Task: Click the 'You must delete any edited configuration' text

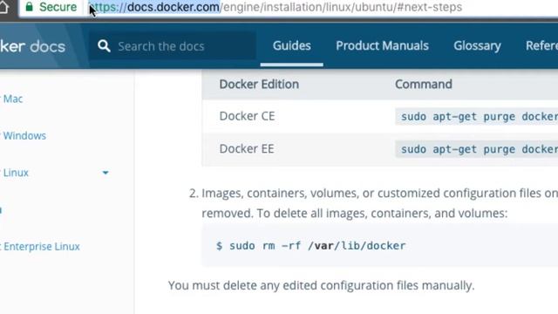Action: [x=322, y=285]
